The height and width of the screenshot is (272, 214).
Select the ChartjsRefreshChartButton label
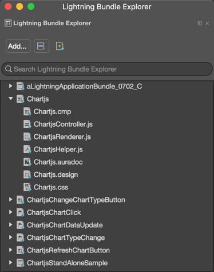(68, 251)
